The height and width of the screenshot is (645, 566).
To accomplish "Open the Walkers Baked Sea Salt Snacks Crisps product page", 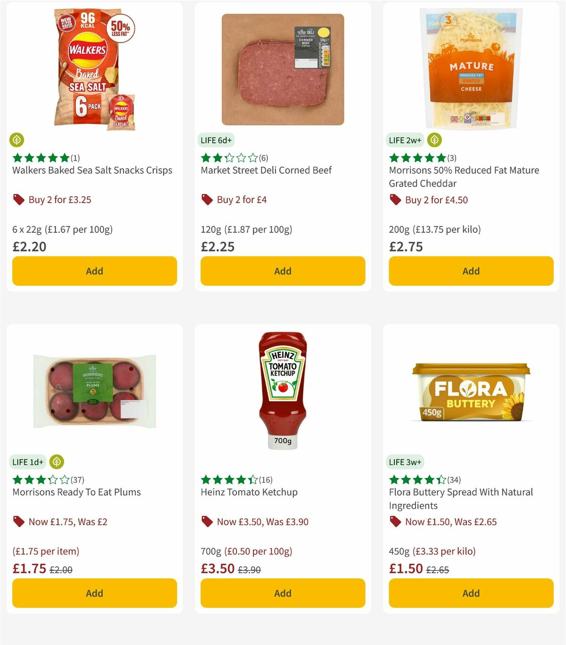I will pos(92,170).
